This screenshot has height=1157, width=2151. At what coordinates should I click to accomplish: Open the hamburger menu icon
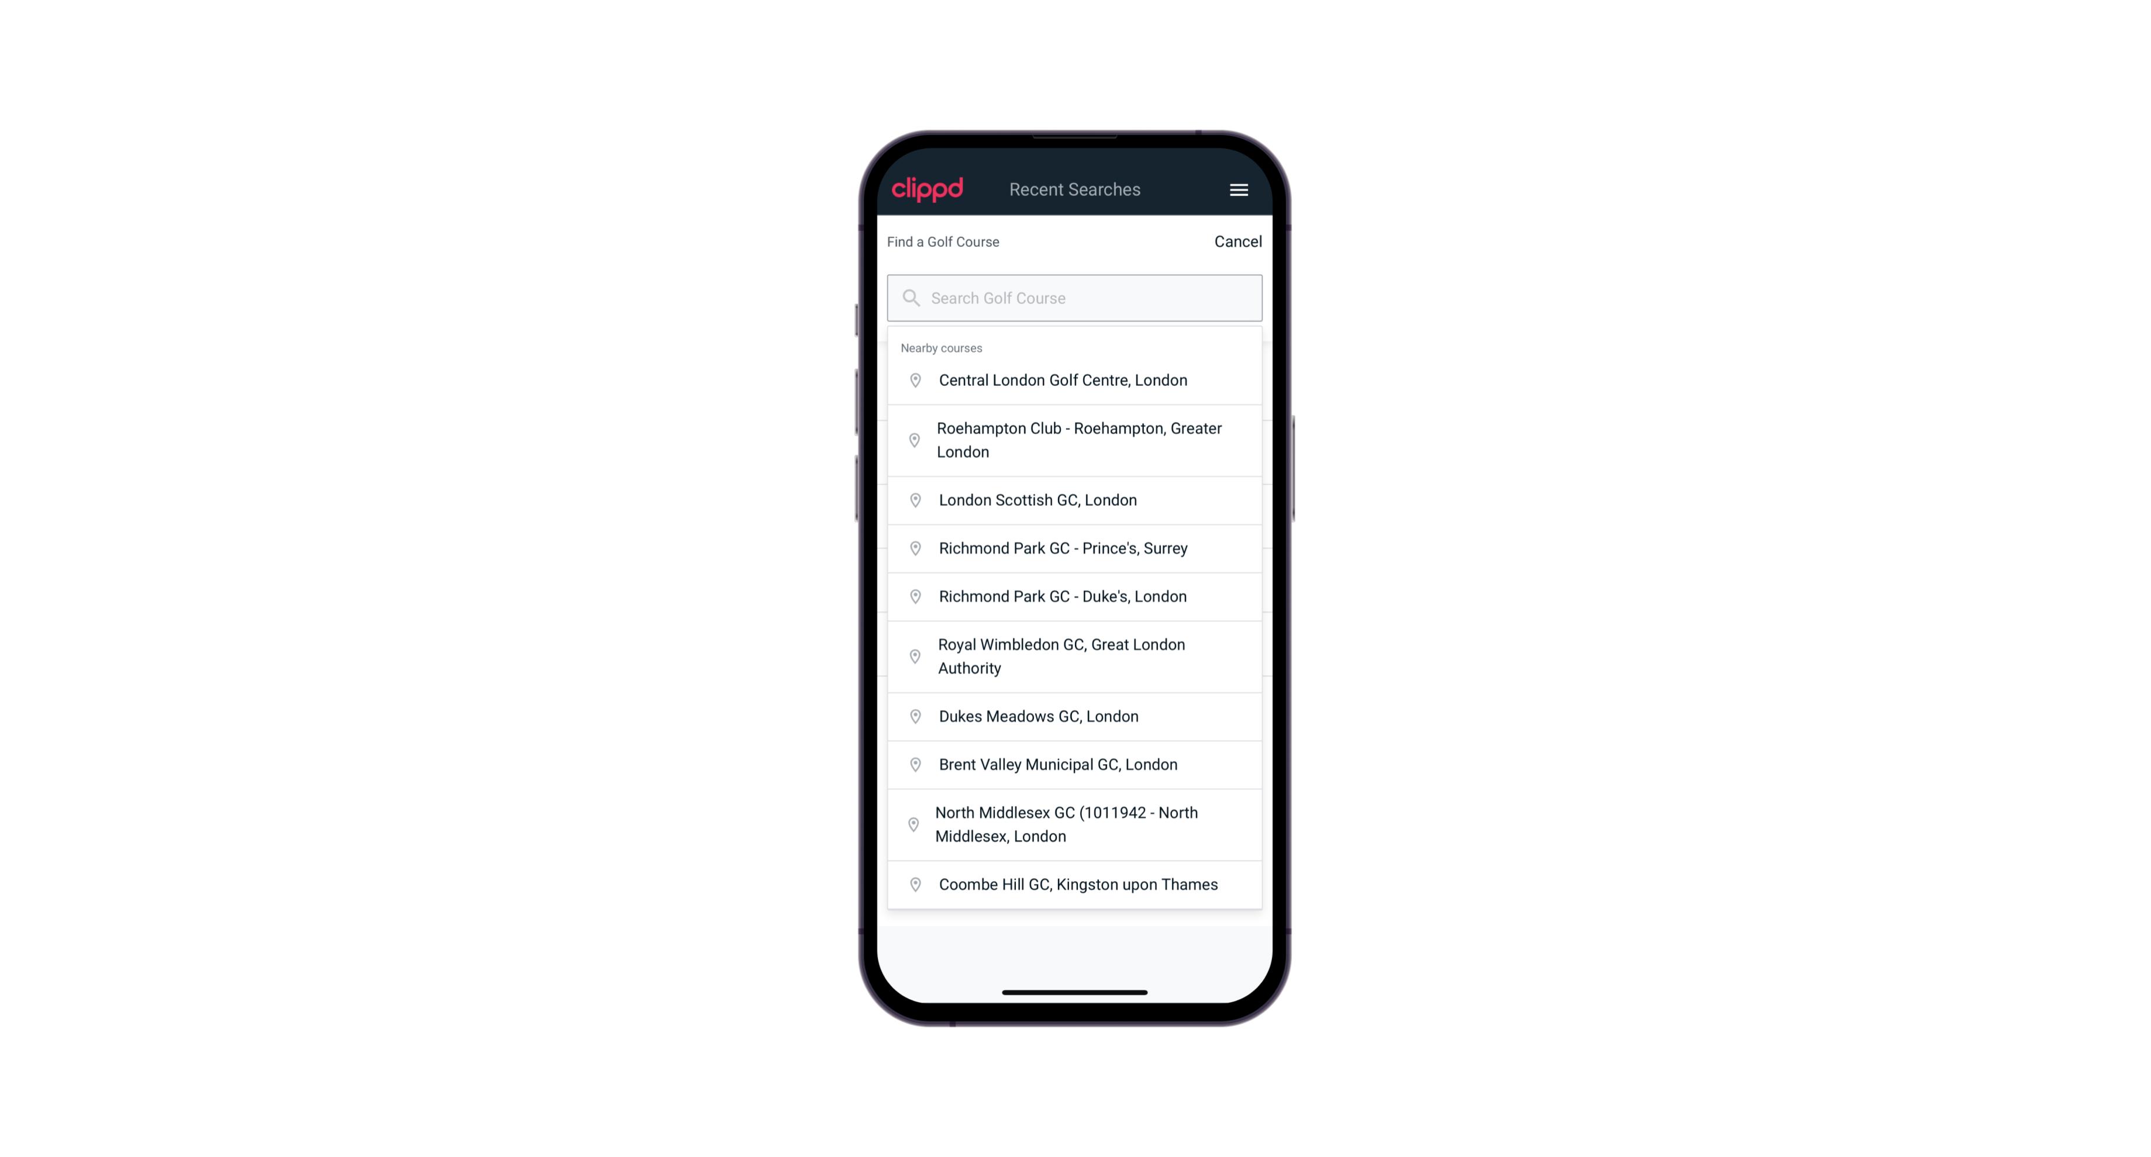(x=1236, y=189)
